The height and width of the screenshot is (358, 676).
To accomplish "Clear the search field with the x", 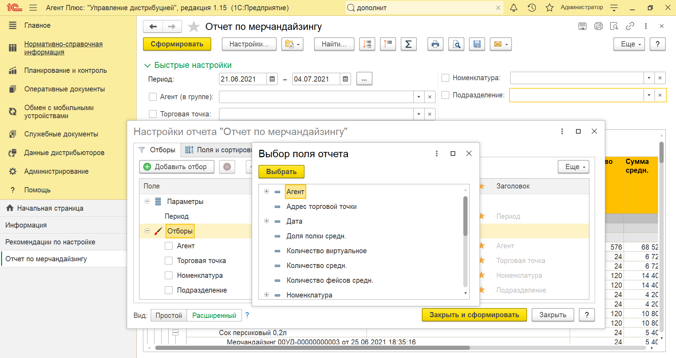I will (x=498, y=8).
